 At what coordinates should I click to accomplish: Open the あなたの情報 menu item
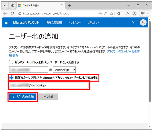coord(54,22)
